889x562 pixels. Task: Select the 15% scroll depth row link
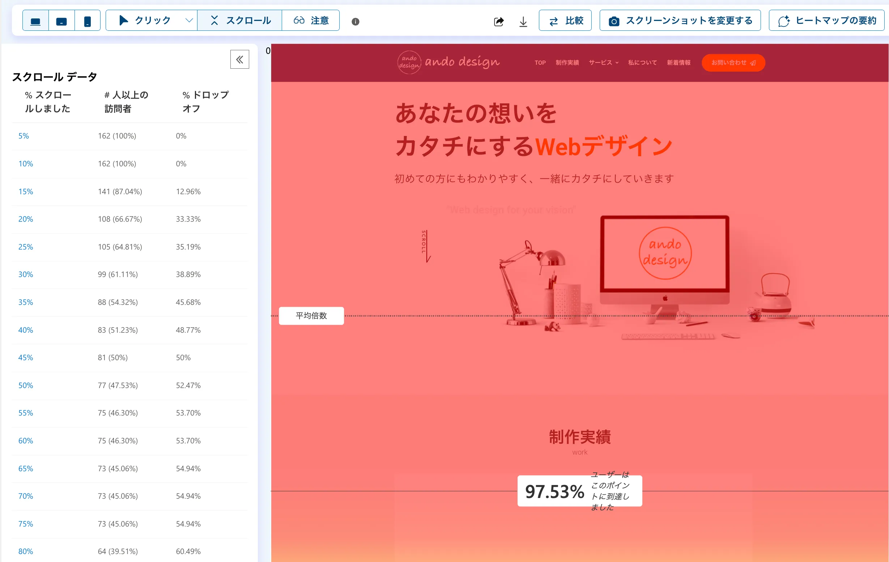[x=25, y=192]
